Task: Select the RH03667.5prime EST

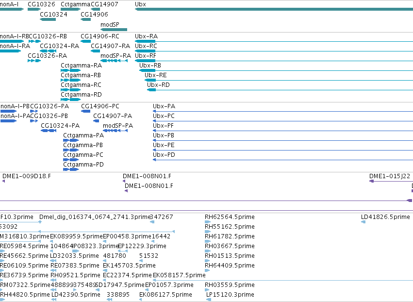Action: [x=208, y=251]
